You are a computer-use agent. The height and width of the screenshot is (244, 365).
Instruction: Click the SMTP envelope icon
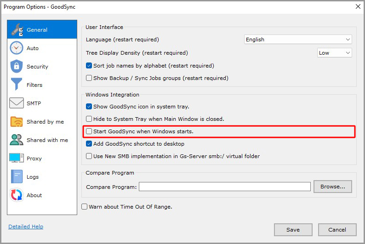pyautogui.click(x=17, y=103)
